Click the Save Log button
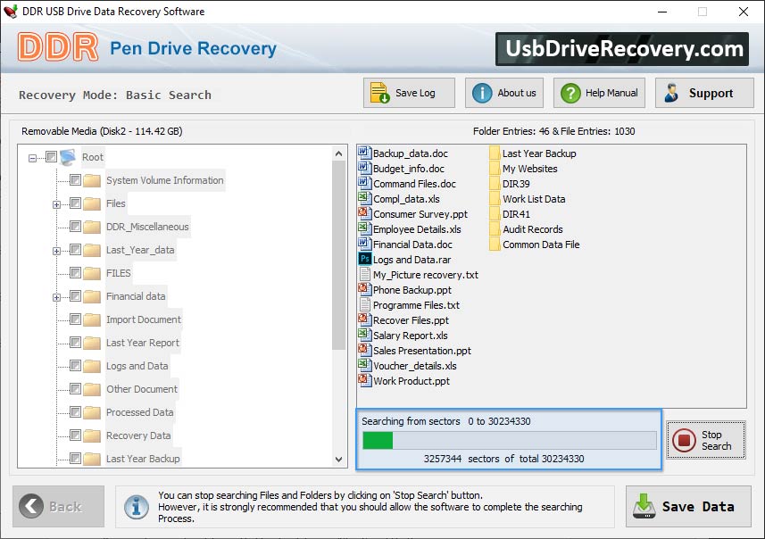765x539 pixels. [409, 93]
